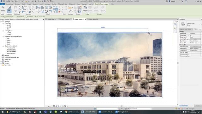Open the Properties help link

point(184,106)
